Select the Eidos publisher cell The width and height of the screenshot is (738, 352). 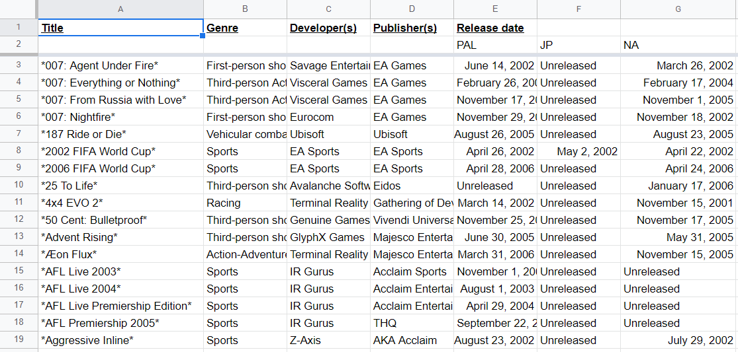[x=412, y=186]
